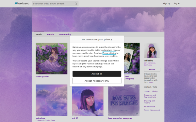196x122 pixels.
Task: Switch to the community tab
Action: 65,34
